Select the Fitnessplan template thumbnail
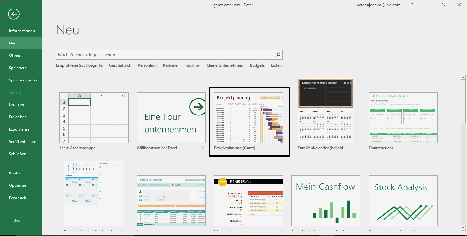This screenshot has height=236, width=467. [249, 201]
